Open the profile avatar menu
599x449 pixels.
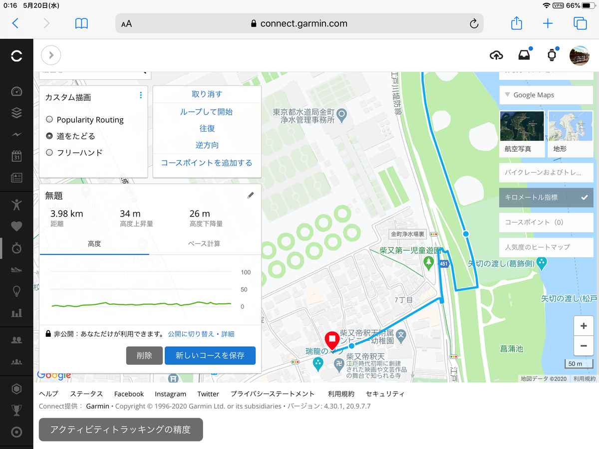coord(580,55)
